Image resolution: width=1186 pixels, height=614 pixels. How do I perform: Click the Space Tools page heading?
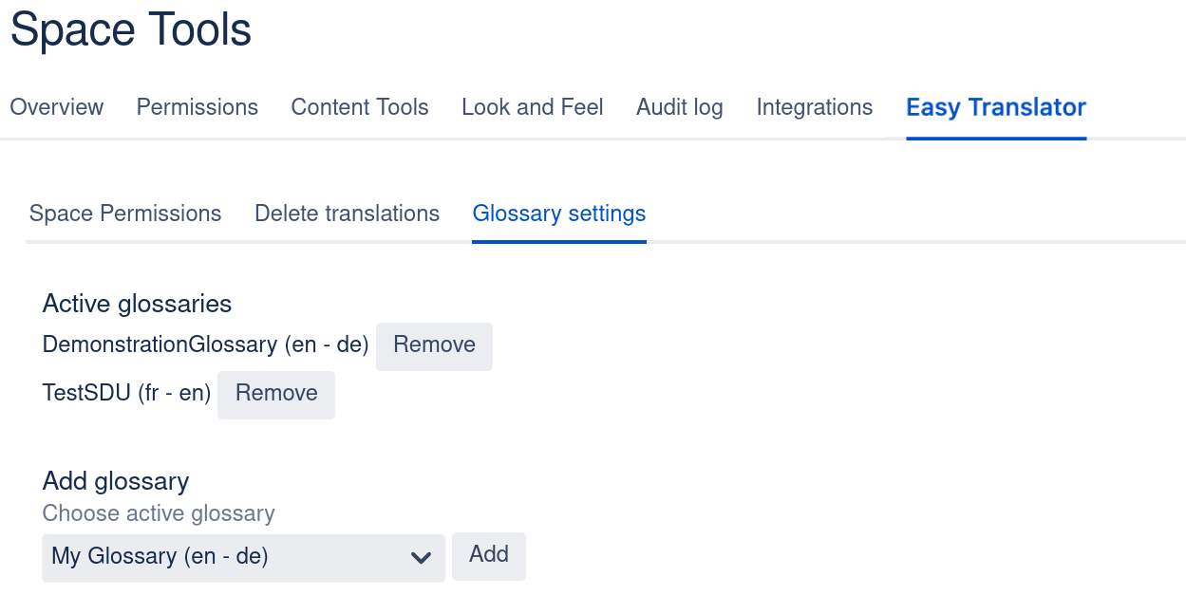pyautogui.click(x=131, y=29)
